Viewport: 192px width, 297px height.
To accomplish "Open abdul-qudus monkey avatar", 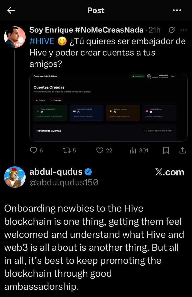I will tap(15, 177).
